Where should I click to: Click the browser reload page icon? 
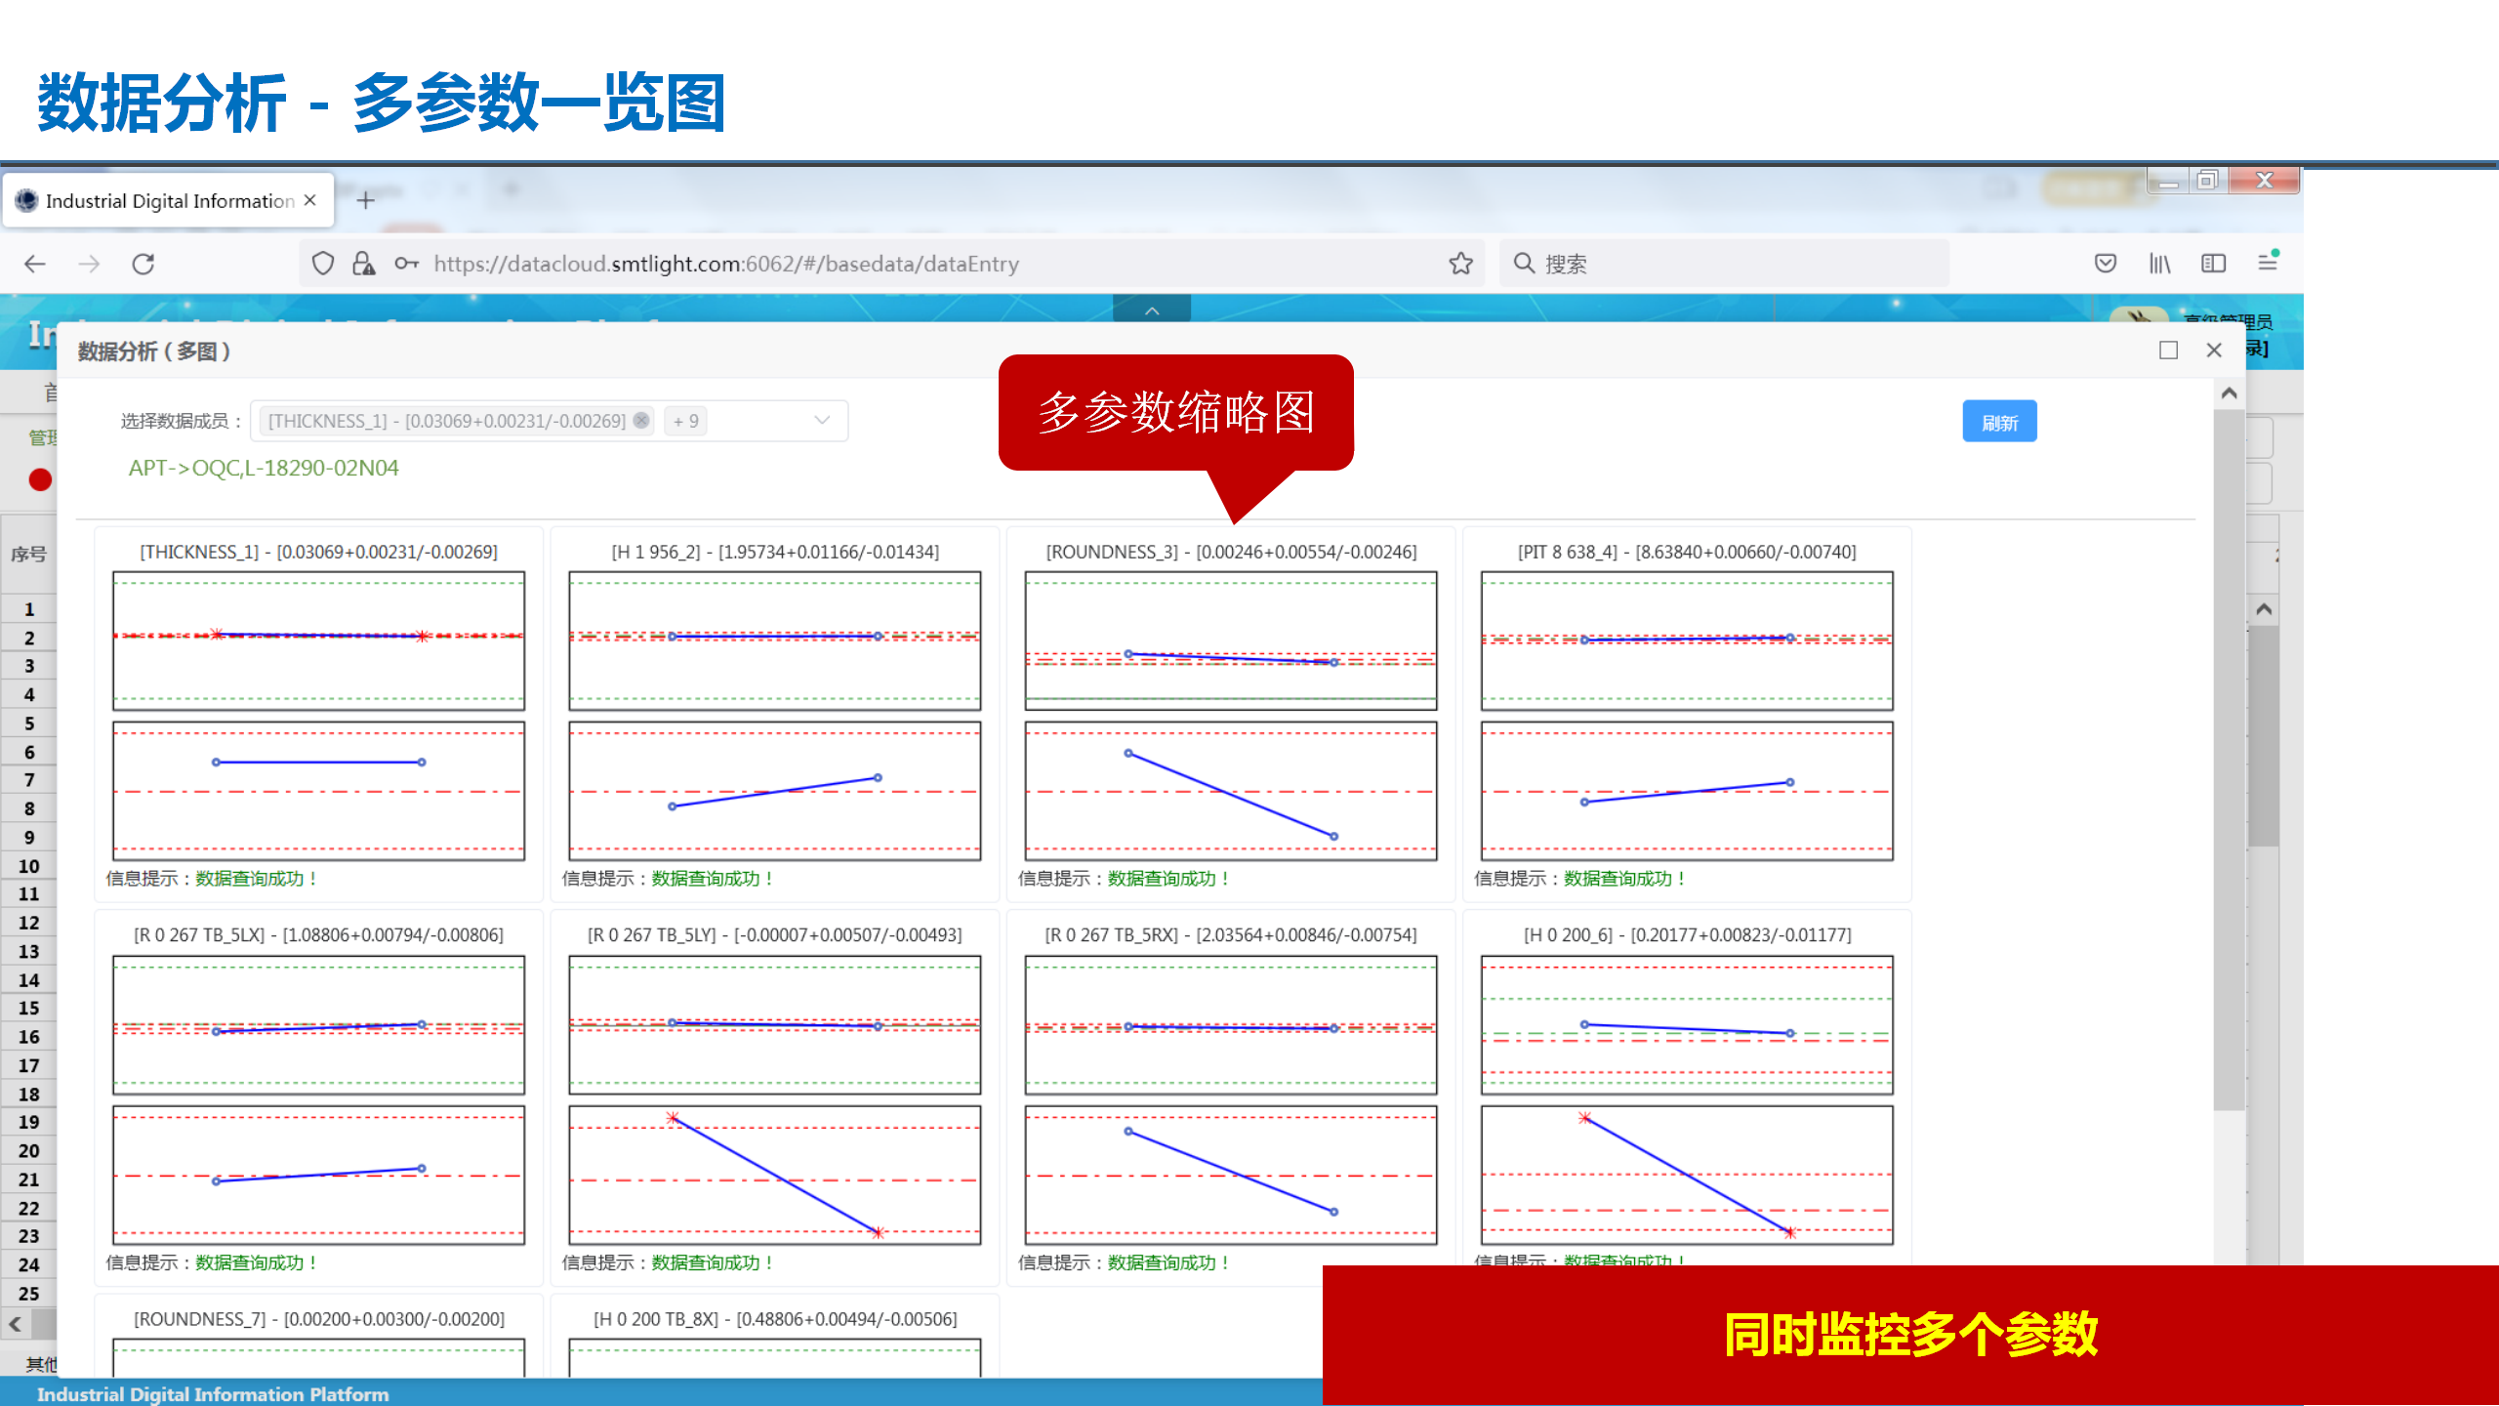click(x=143, y=264)
